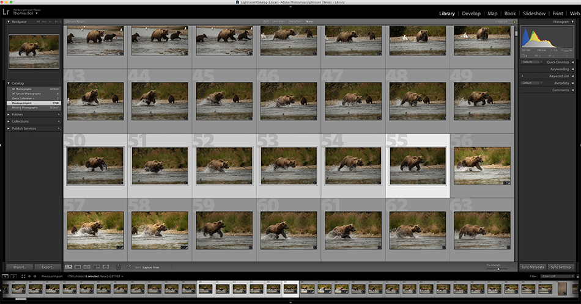Open the Book module
Image resolution: width=581 pixels, height=304 pixels.
coord(510,13)
